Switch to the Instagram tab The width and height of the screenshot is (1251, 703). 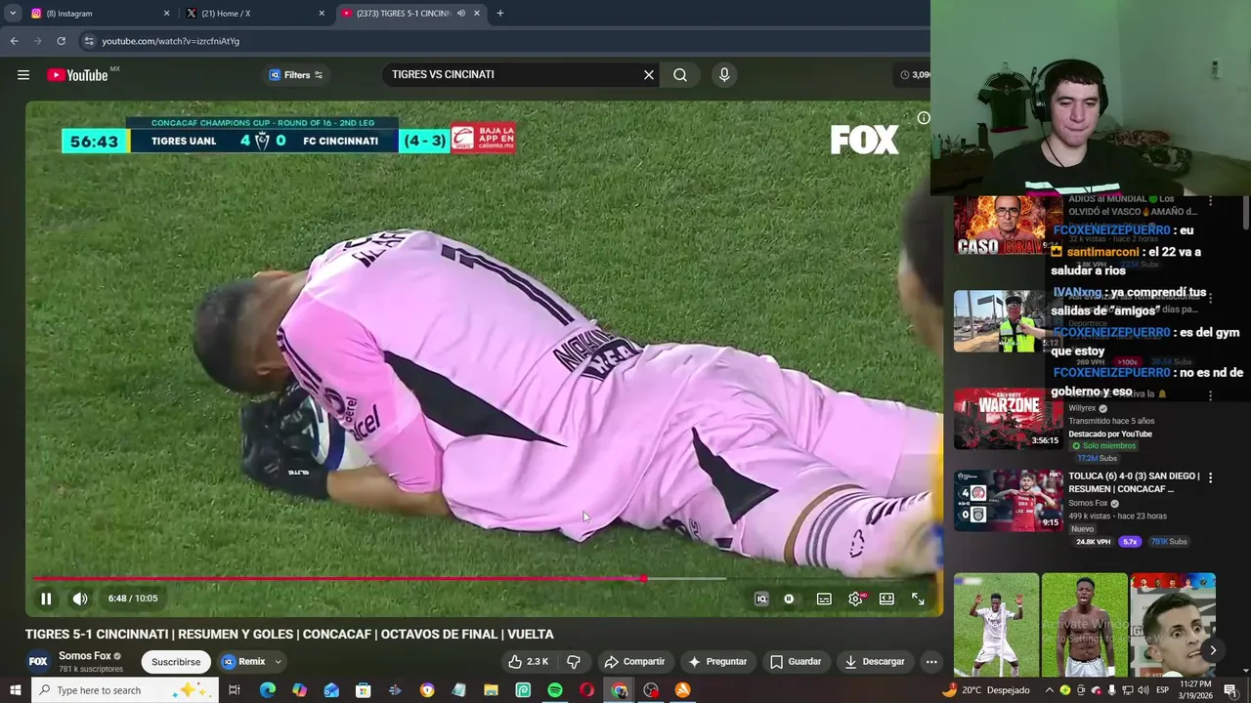point(98,14)
